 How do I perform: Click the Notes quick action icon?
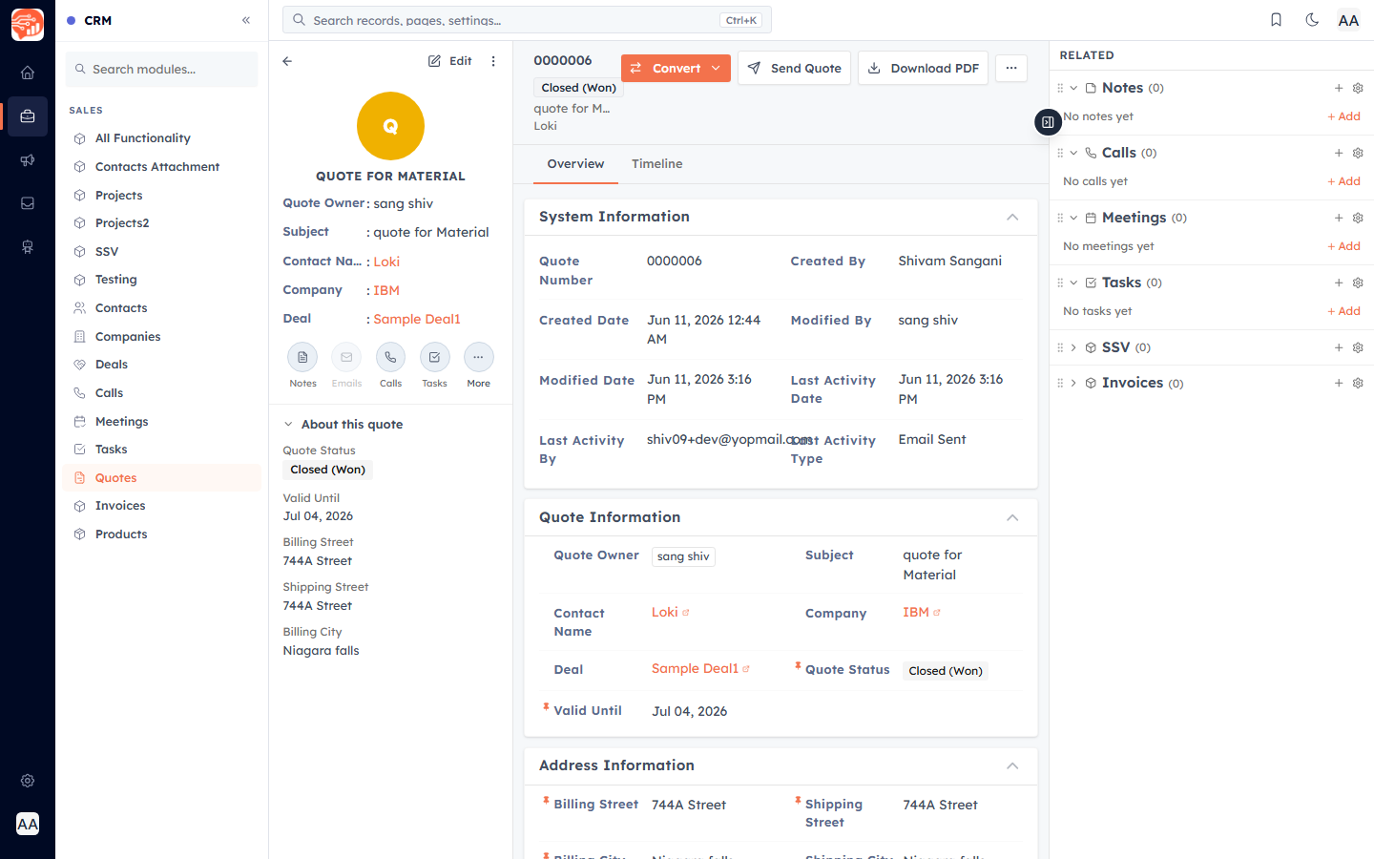pos(302,357)
